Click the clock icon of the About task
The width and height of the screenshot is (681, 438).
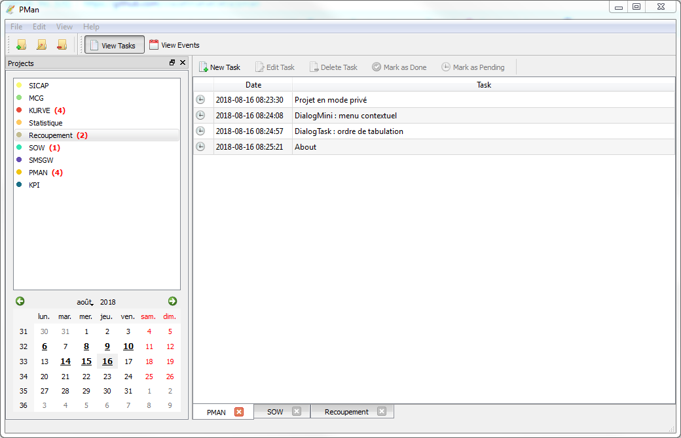(x=200, y=146)
